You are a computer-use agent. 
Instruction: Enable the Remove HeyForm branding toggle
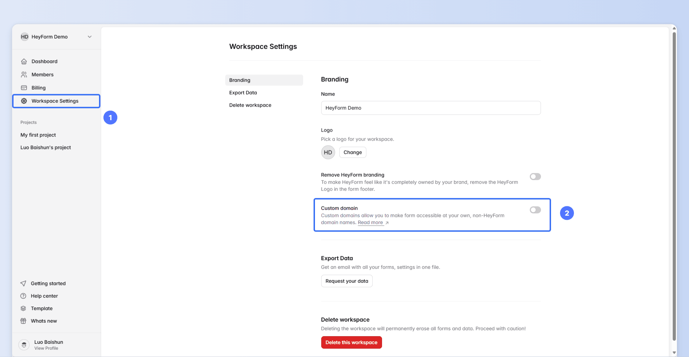click(535, 176)
